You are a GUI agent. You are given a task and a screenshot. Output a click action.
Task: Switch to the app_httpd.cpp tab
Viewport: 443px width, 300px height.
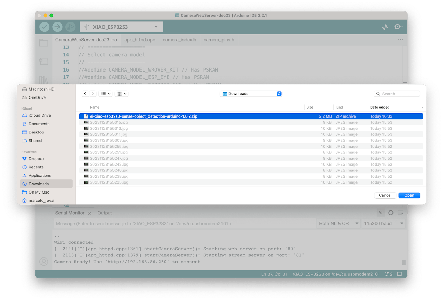pos(140,40)
